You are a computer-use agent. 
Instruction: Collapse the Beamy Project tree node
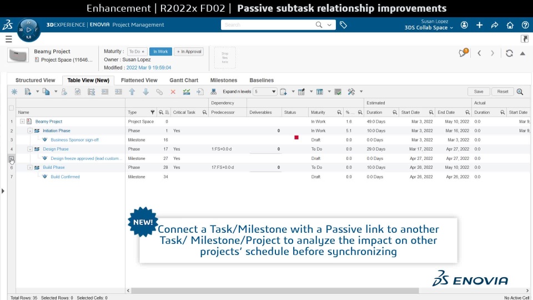coord(22,122)
